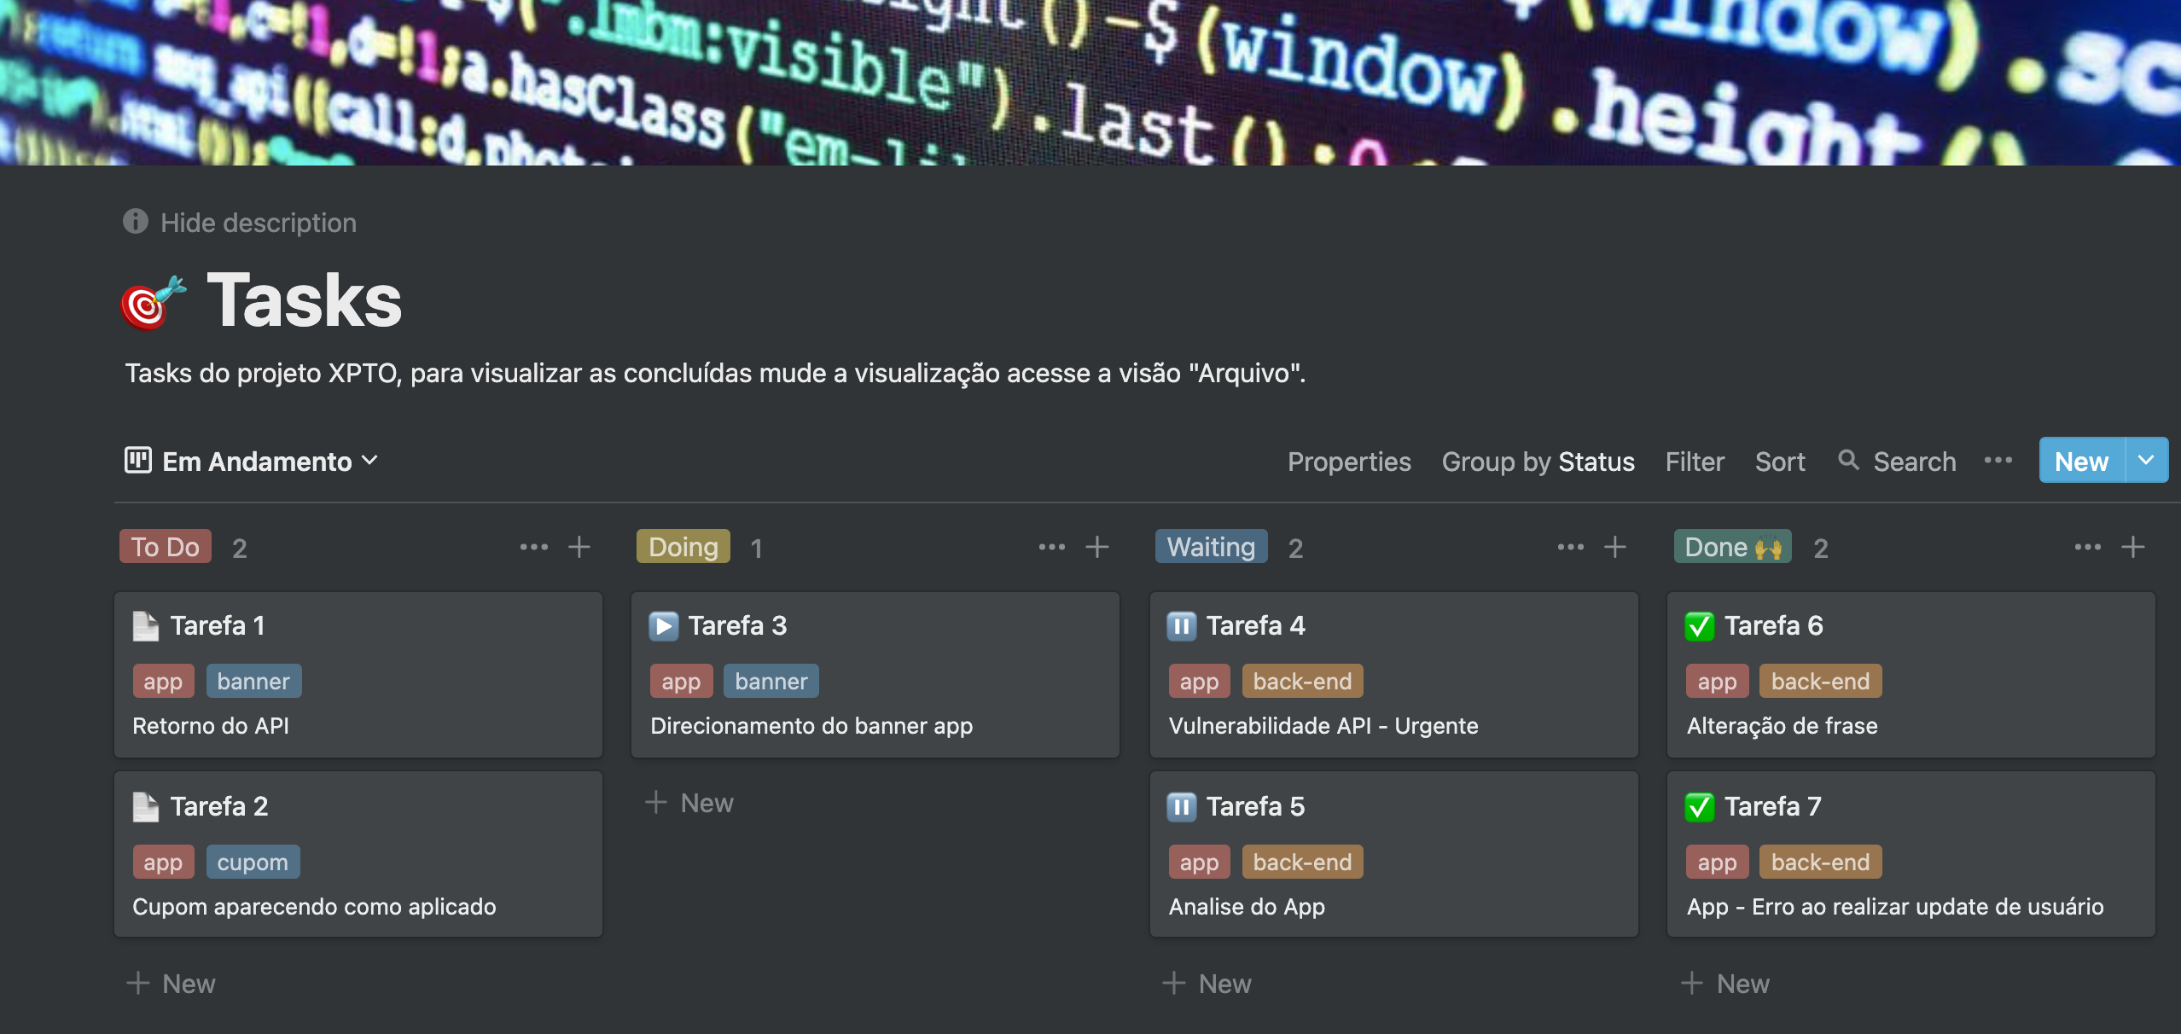The height and width of the screenshot is (1034, 2181).
Task: Click the code cover image
Action: [1090, 83]
